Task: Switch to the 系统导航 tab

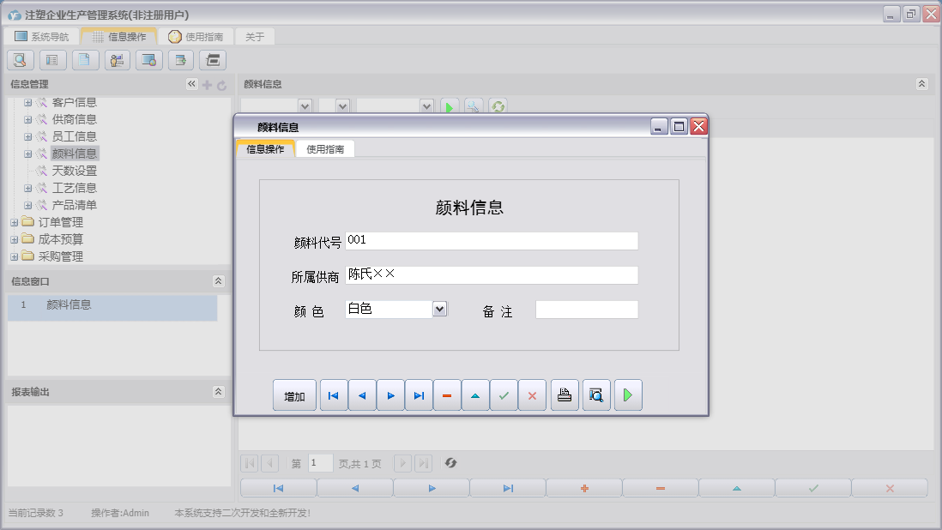Action: (42, 37)
